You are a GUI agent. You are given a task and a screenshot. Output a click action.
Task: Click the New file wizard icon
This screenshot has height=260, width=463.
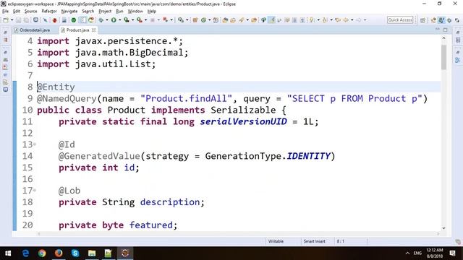point(6,20)
